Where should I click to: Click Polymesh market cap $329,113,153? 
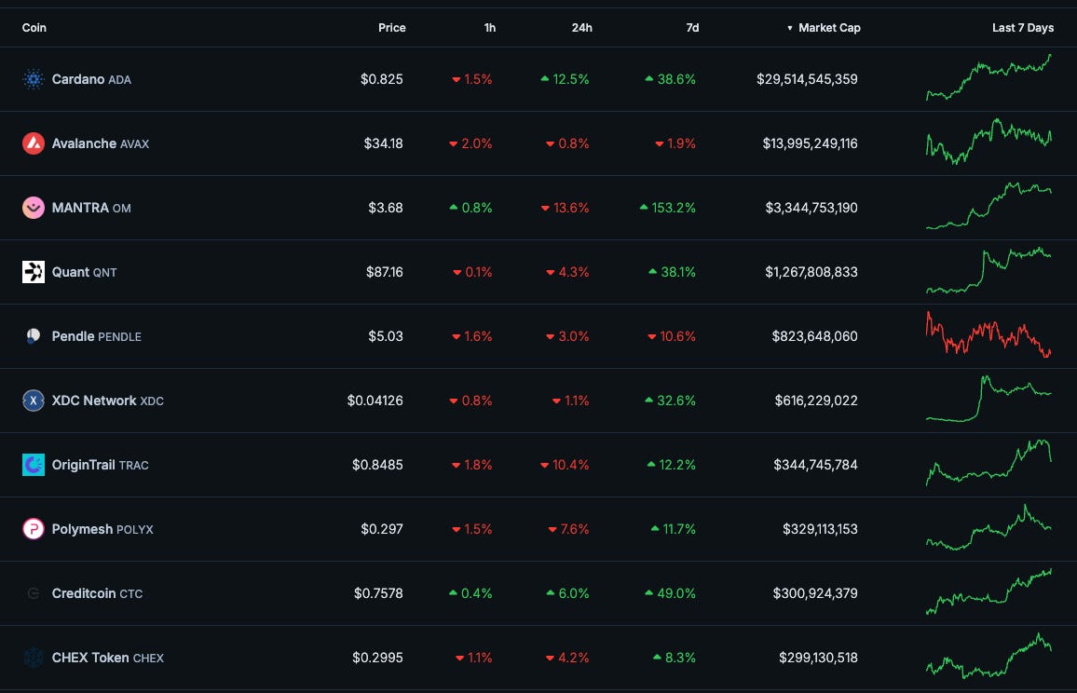[820, 529]
